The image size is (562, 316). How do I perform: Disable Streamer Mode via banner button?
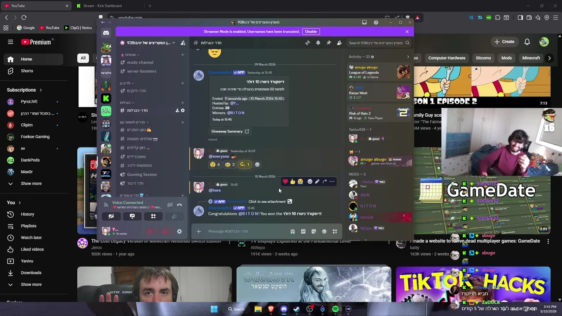pos(311,32)
